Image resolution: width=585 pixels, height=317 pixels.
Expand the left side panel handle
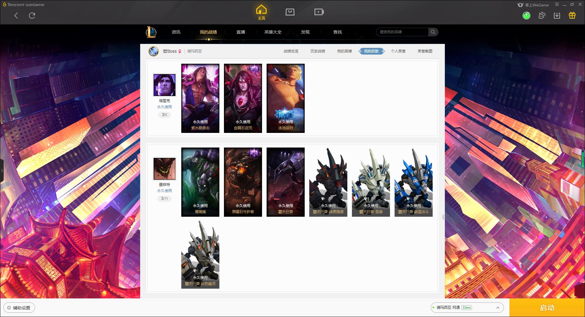(2, 171)
